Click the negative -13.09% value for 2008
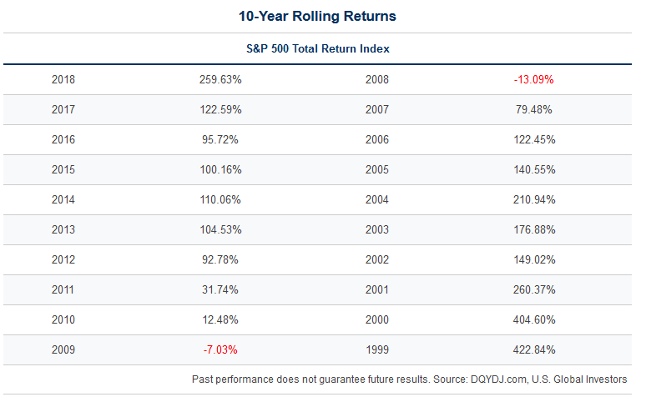The width and height of the screenshot is (646, 402). (534, 80)
